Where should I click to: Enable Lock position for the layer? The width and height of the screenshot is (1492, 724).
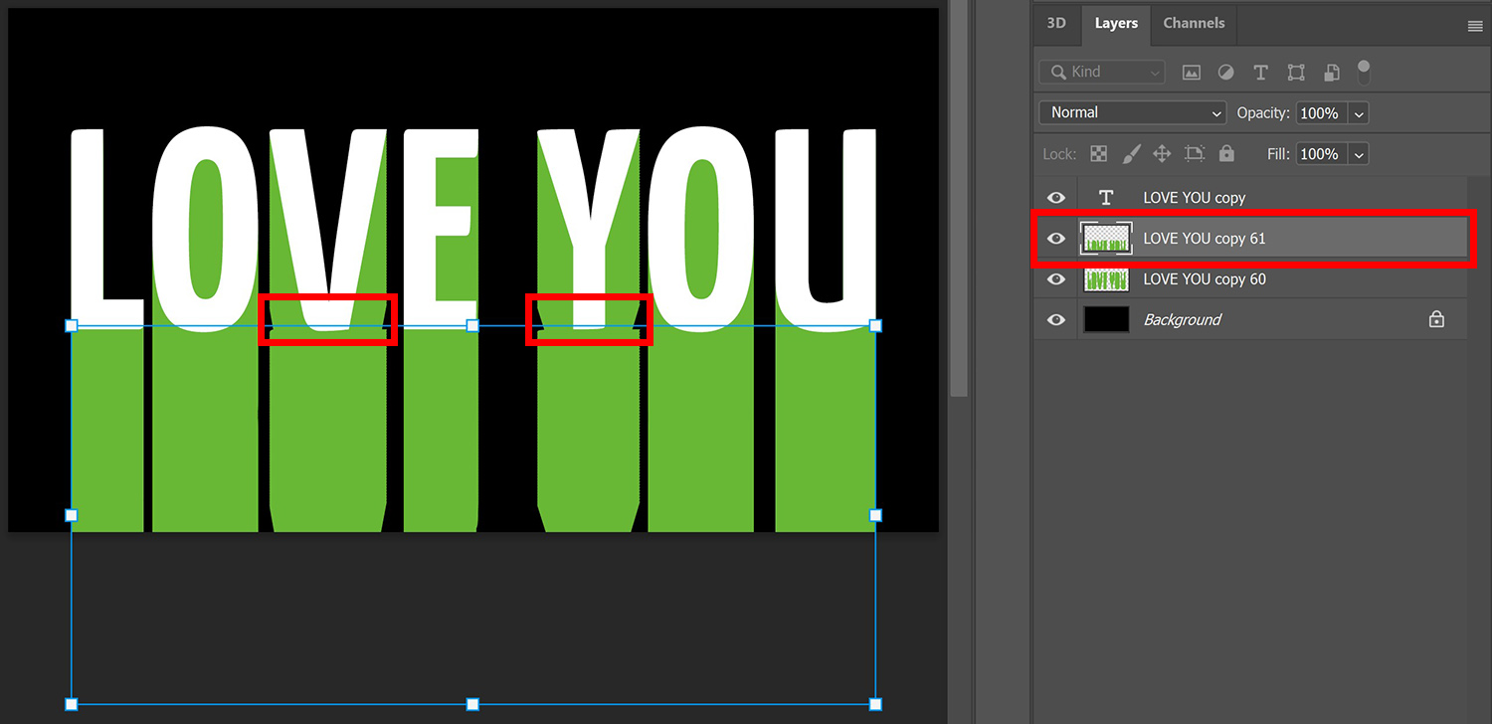point(1162,153)
